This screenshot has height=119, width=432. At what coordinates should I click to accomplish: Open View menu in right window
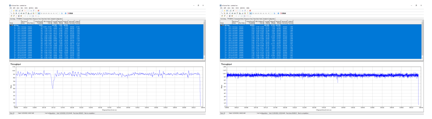pyautogui.click(x=229, y=8)
